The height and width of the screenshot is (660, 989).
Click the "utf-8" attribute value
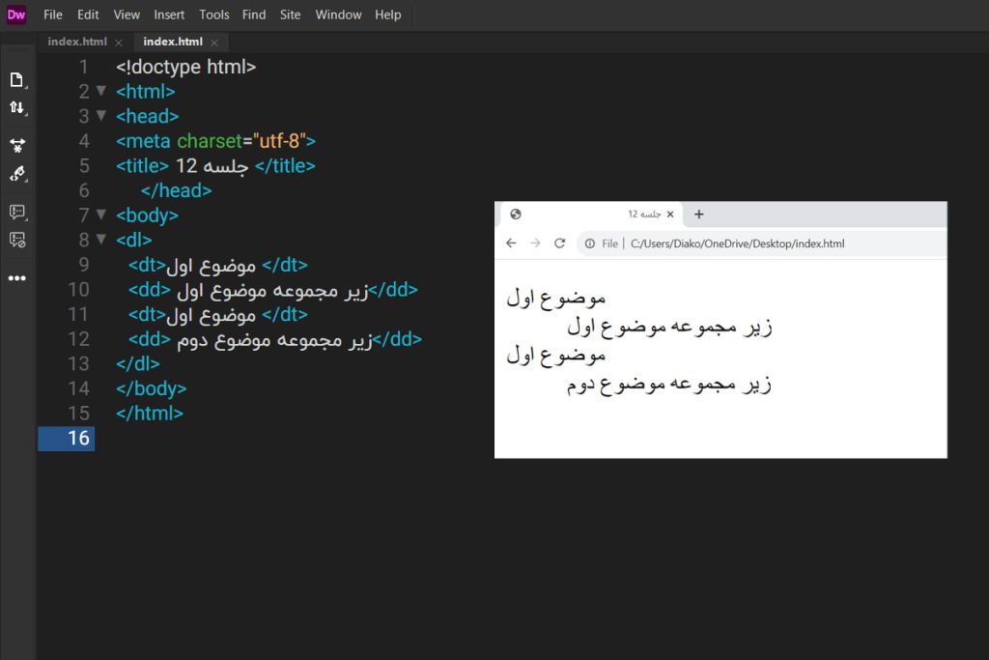click(279, 141)
